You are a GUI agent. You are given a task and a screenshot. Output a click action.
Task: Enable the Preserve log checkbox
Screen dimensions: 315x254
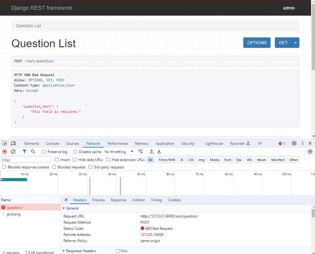coord(44,152)
